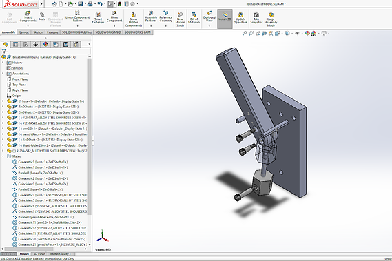The image size is (392, 261).
Task: Open the Smart Fasteners tool
Action: coord(98,18)
